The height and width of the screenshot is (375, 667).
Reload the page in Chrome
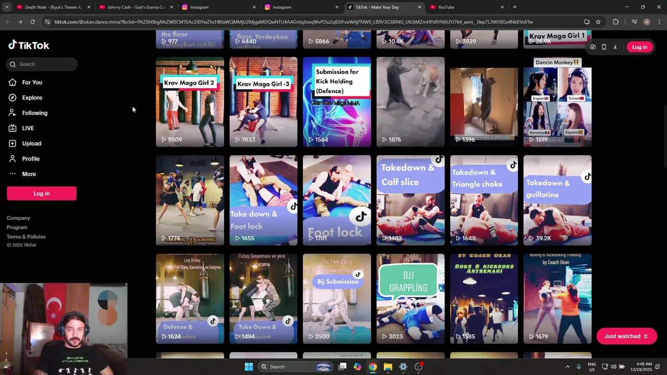pos(32,22)
